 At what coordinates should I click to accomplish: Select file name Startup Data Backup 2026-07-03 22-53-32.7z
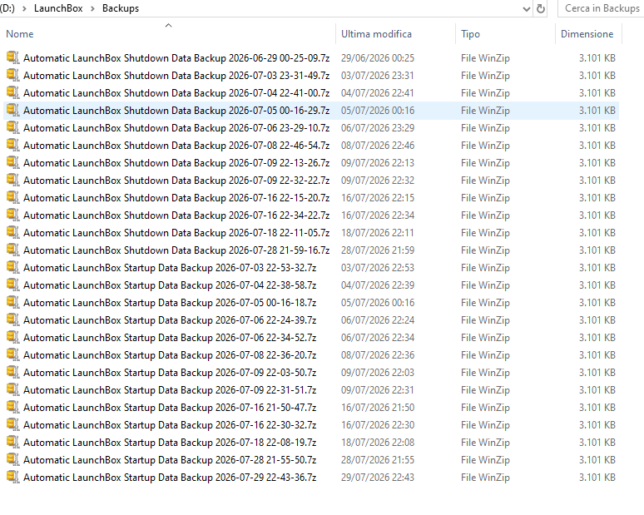pos(170,268)
